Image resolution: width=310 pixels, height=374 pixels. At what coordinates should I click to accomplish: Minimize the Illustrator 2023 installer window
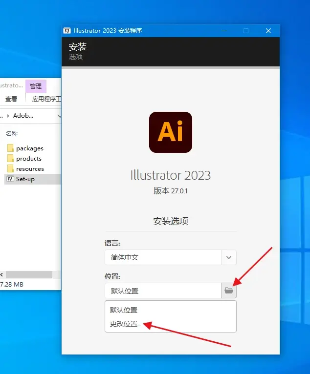(x=224, y=31)
